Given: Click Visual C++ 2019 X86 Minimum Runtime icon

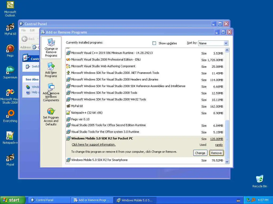Looking at the screenshot, I should [x=68, y=53].
